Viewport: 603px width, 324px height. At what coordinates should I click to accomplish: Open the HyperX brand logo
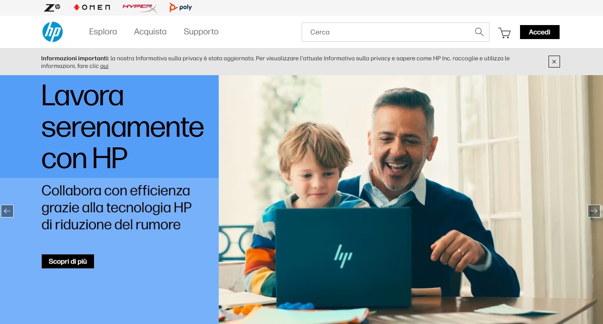click(140, 8)
